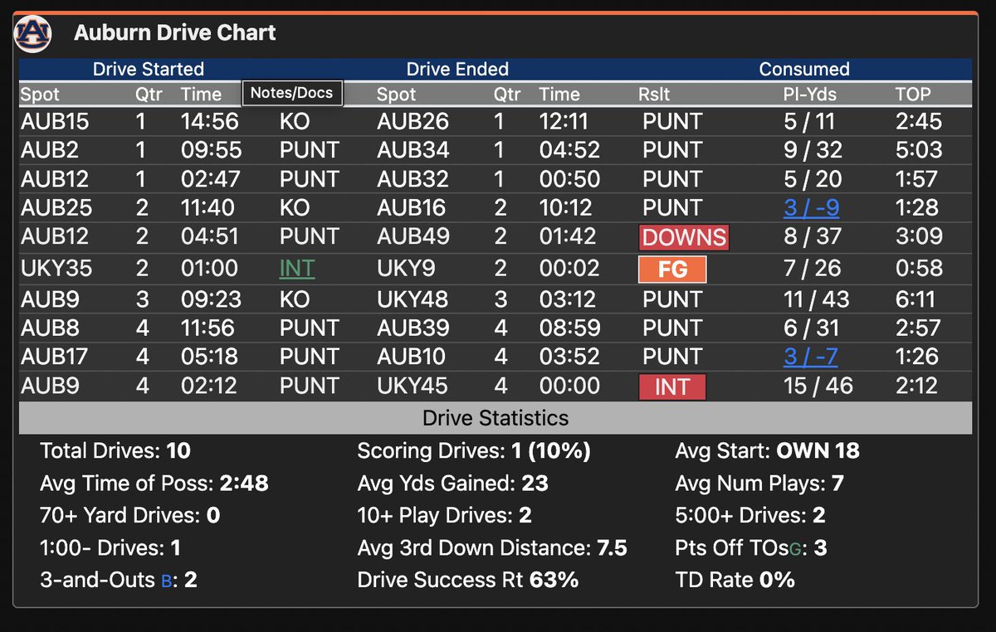Click the 70+ Yard Drives: 0 statistic

click(x=130, y=516)
